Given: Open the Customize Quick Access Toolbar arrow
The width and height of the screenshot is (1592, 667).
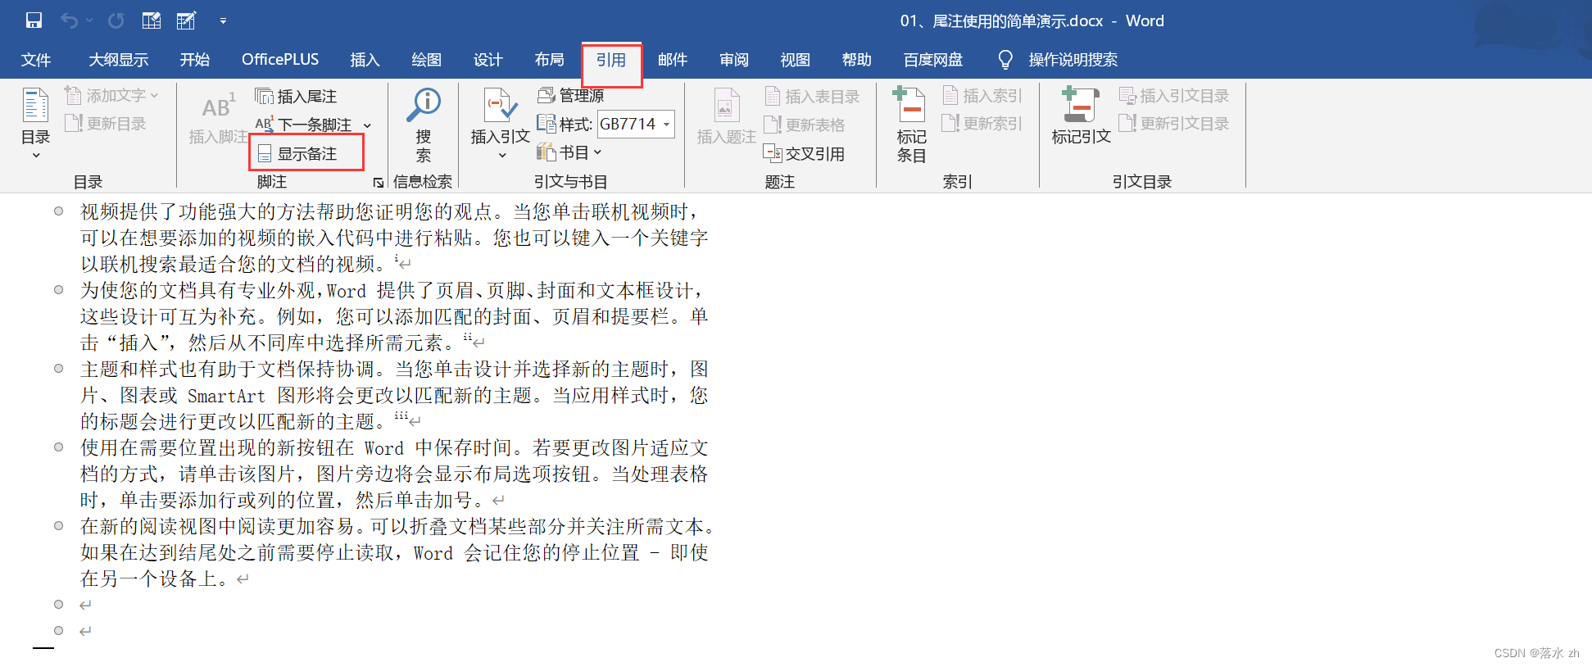Looking at the screenshot, I should [223, 21].
